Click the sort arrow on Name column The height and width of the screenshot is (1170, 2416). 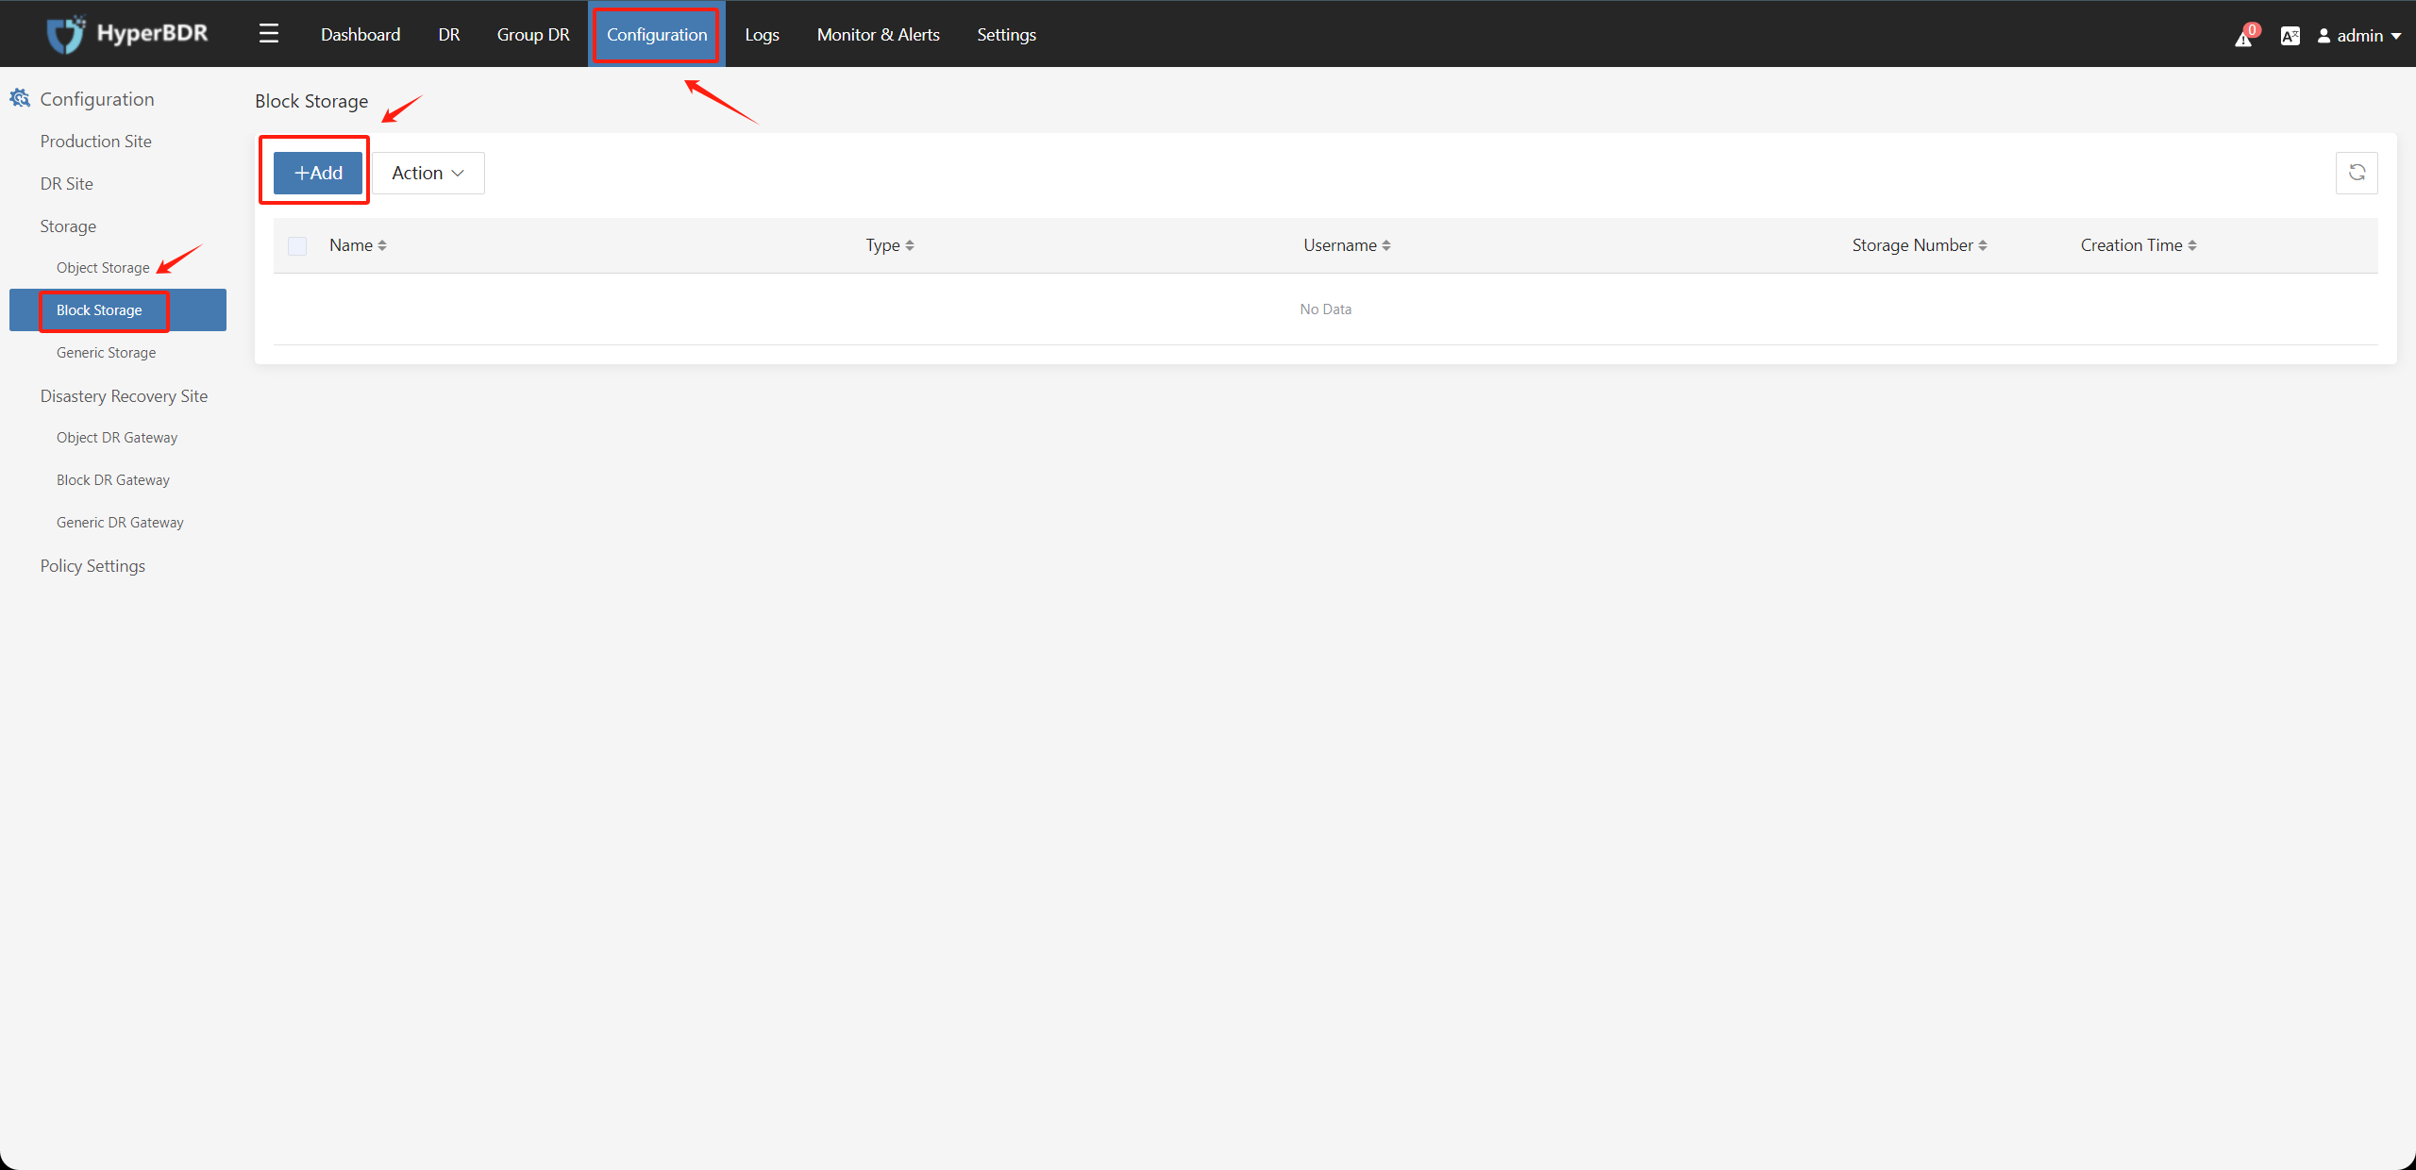382,244
